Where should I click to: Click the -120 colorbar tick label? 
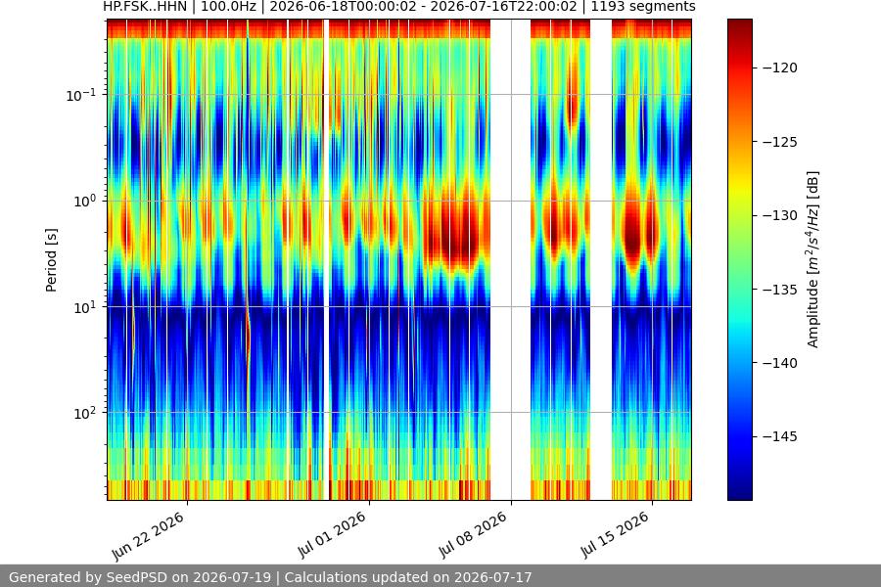tap(780, 68)
